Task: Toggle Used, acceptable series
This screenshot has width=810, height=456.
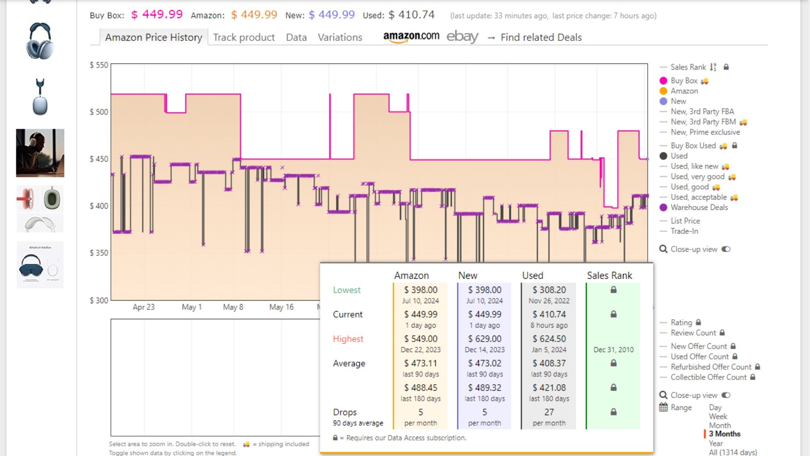Action: click(699, 197)
